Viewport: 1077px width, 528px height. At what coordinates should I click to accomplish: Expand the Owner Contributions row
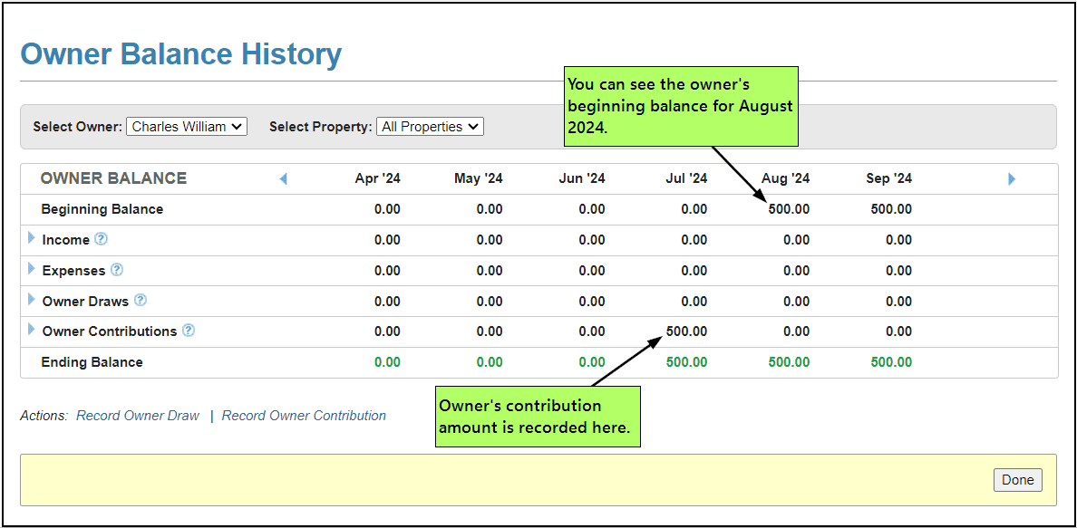click(x=32, y=330)
